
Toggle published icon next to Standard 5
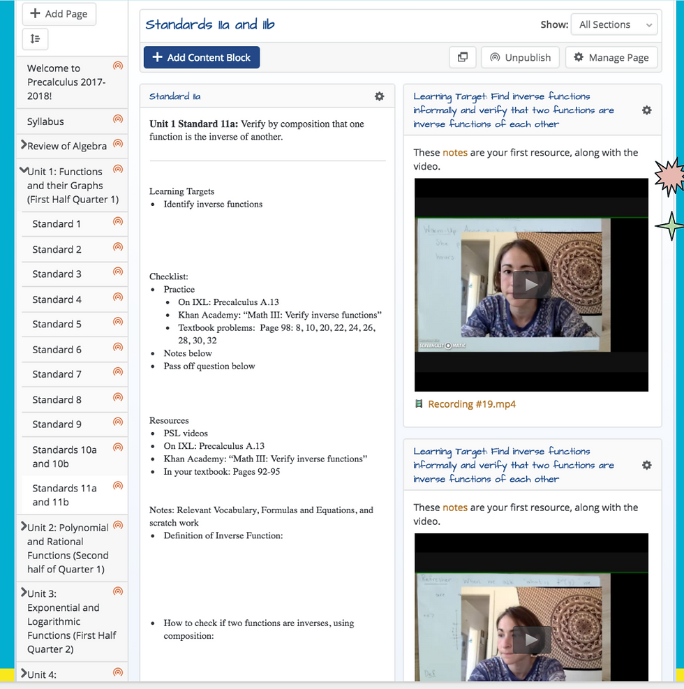[x=118, y=322]
